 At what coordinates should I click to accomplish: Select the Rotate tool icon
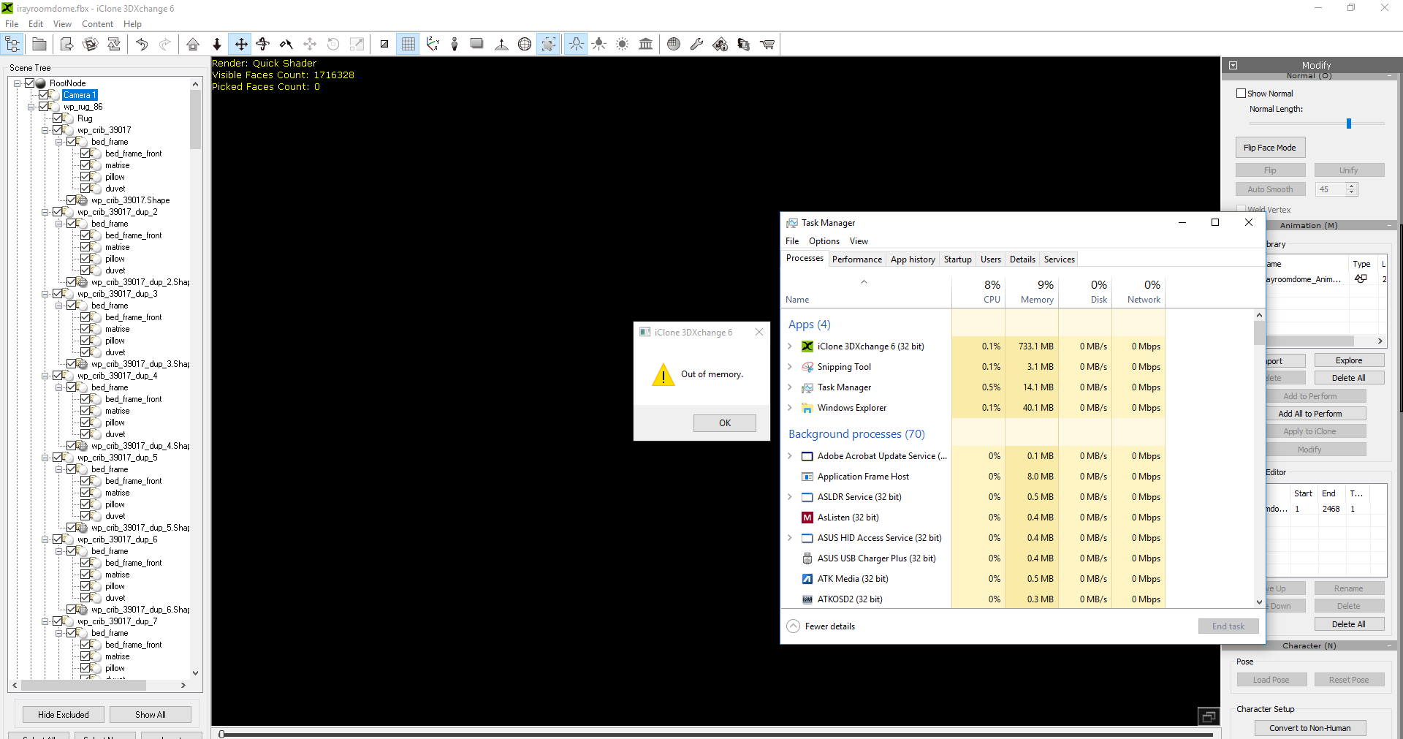263,45
